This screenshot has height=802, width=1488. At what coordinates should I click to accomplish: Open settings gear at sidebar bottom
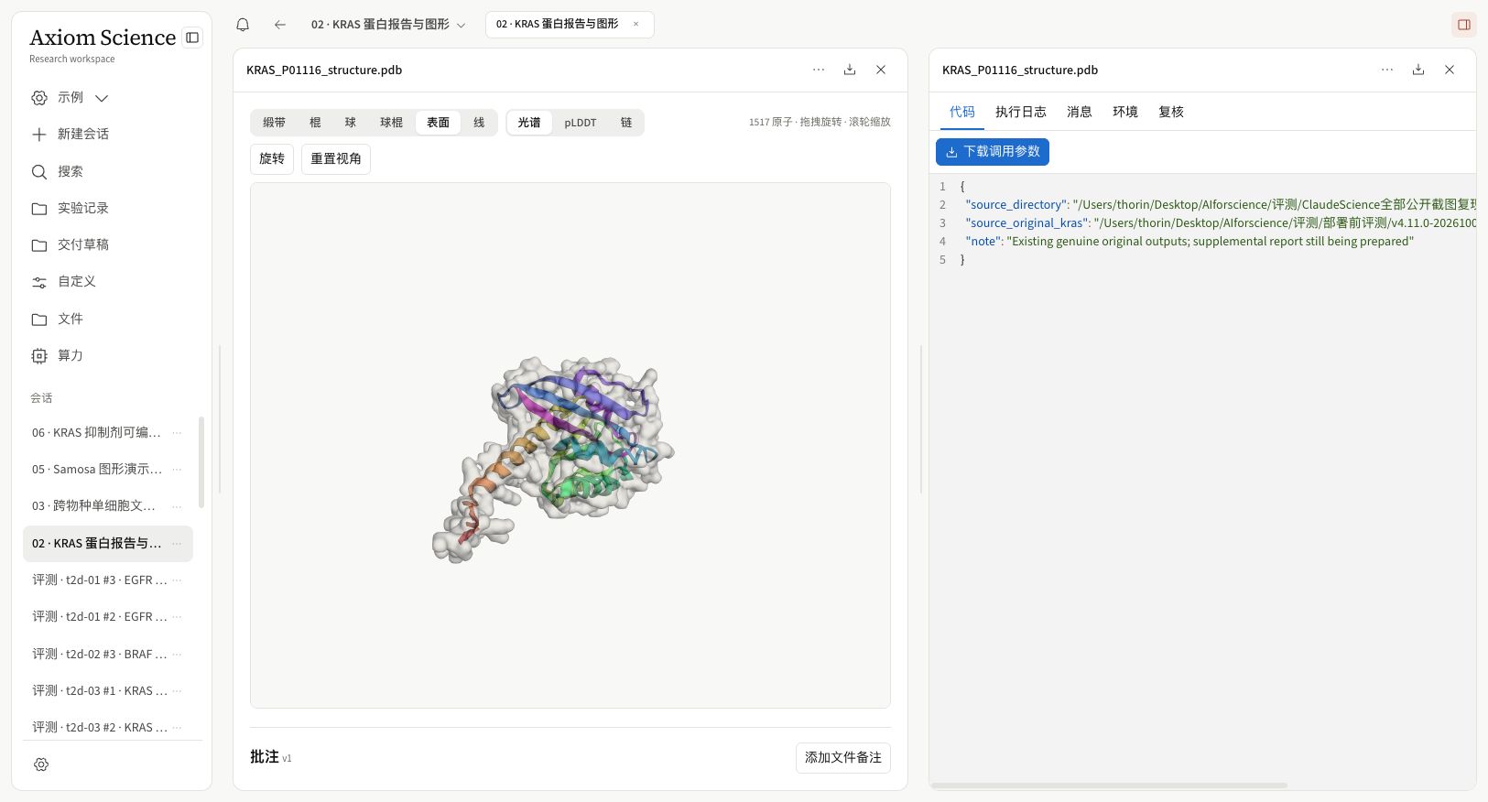pos(41,764)
